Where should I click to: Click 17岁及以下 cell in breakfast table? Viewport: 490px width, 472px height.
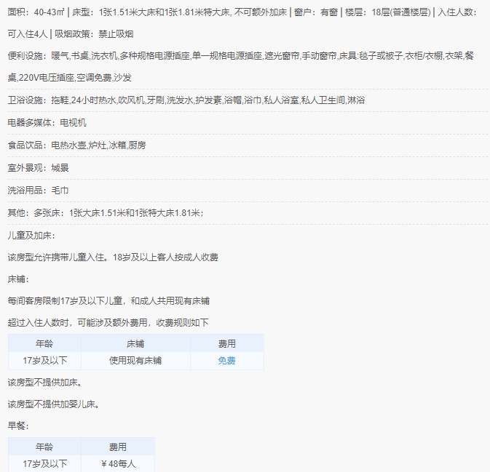pos(44,464)
